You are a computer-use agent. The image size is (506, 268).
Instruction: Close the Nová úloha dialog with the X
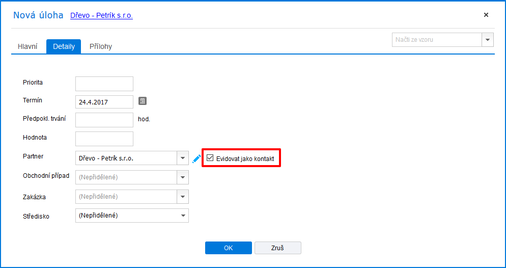point(486,15)
